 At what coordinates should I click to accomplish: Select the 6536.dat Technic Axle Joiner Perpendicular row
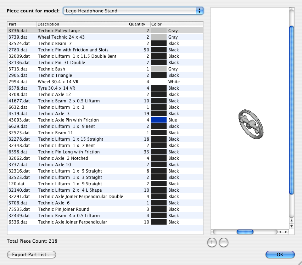pos(105,222)
